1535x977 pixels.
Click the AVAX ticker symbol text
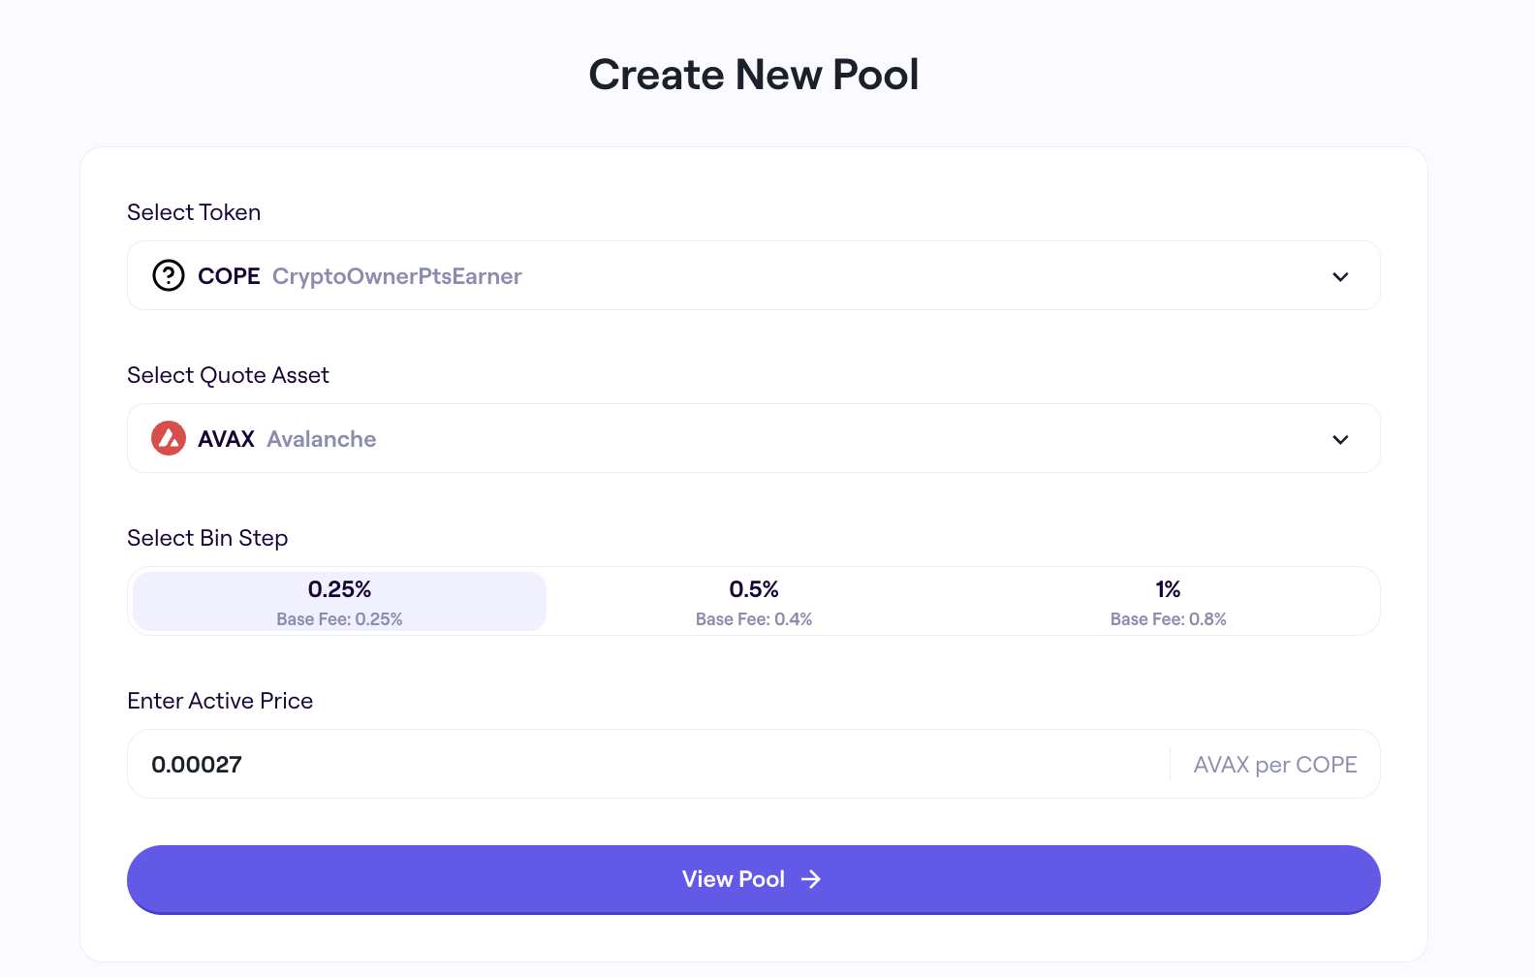pyautogui.click(x=226, y=439)
